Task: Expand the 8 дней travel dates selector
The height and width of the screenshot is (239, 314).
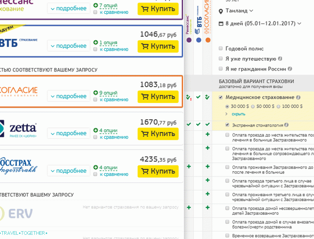Action: click(x=263, y=24)
